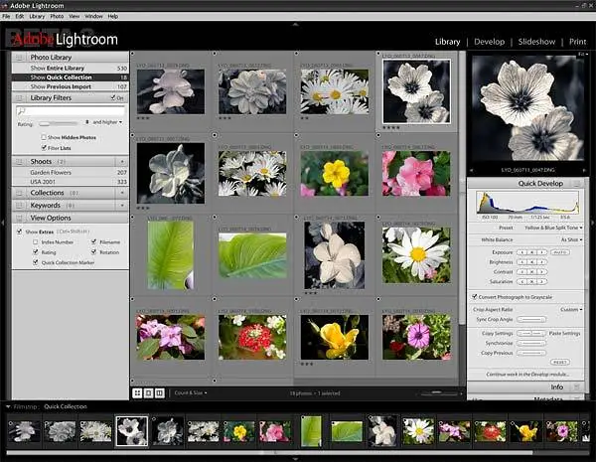Screen dimensions: 596x462
Task: Decrease Saturation with the left arrow
Action: [522, 282]
